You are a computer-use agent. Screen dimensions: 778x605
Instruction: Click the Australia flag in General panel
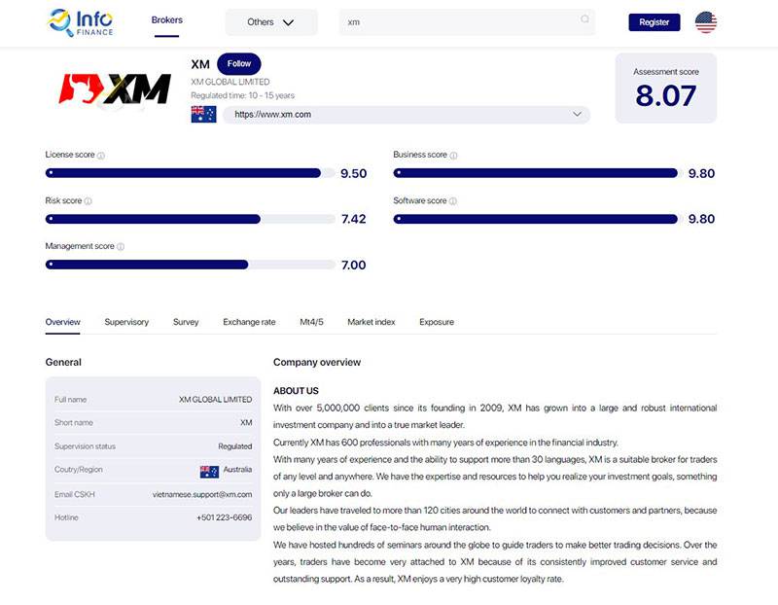point(209,472)
